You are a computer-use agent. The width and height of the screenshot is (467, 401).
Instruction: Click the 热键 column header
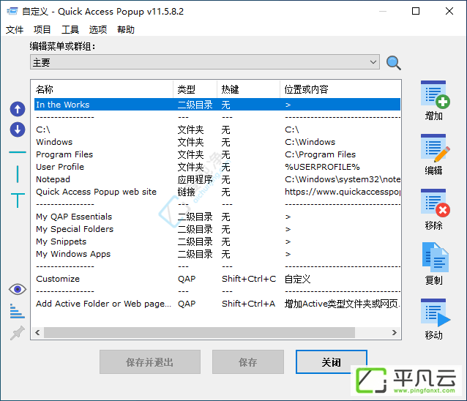pos(248,89)
